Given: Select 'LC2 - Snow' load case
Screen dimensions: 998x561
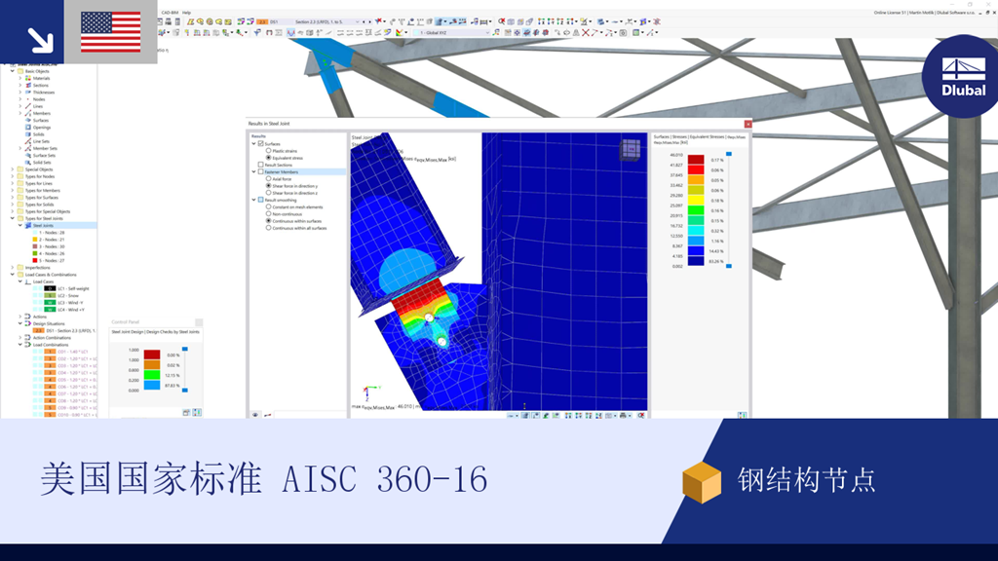Looking at the screenshot, I should click(x=68, y=295).
